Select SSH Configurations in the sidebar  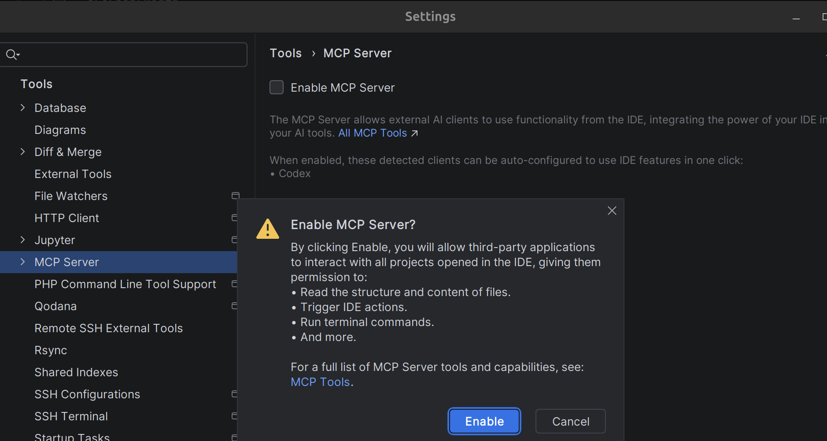pyautogui.click(x=87, y=394)
